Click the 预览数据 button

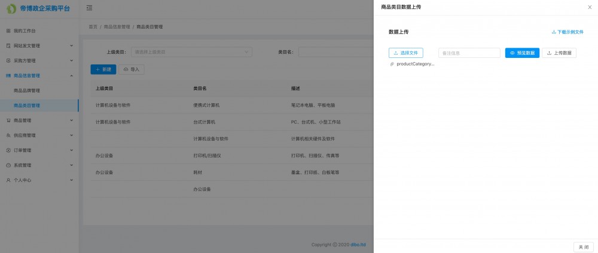point(522,53)
